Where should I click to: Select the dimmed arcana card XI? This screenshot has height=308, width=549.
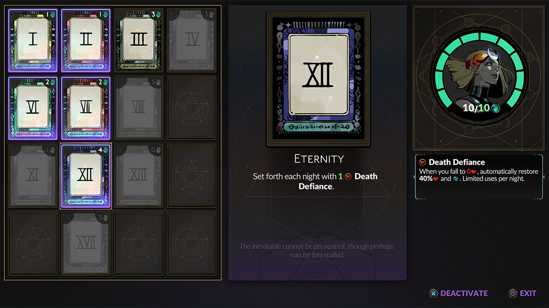(x=32, y=176)
